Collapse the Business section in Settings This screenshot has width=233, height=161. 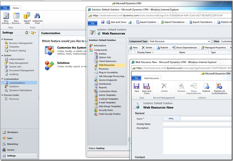[x=2, y=39]
